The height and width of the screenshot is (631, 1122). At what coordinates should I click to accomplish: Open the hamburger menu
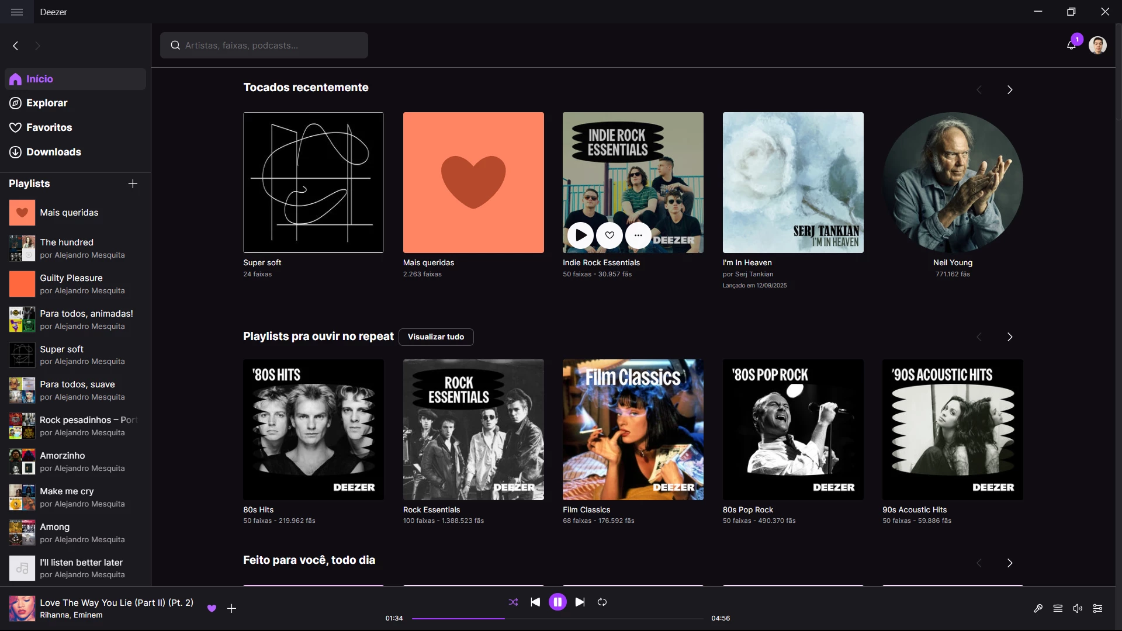coord(17,12)
